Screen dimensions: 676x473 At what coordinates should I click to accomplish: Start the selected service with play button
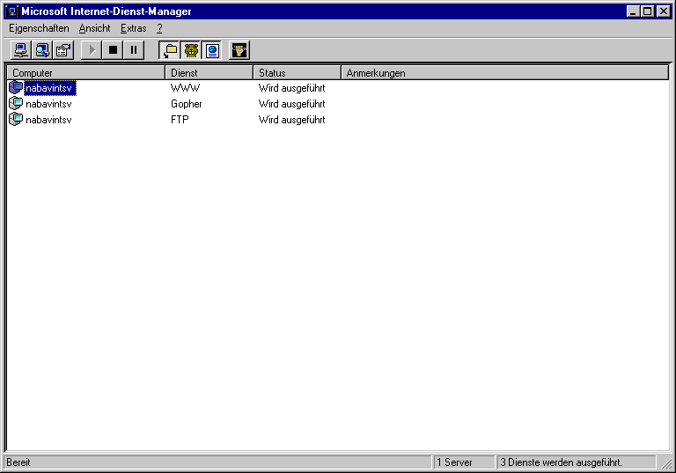tap(92, 50)
